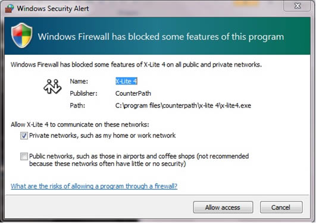Click the Private networks label text
Viewport: 316px width, 223px height.
(102, 136)
